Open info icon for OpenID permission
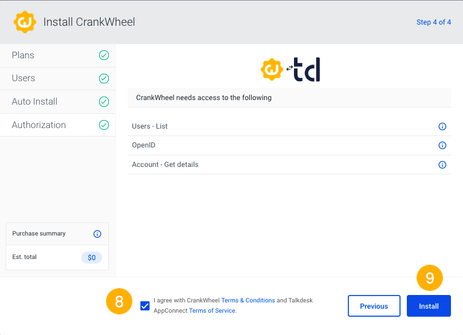463x335 pixels. pos(442,145)
